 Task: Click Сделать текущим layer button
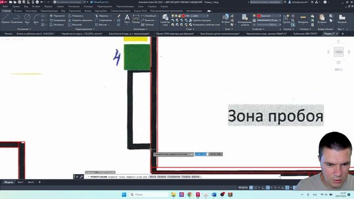coord(200,20)
